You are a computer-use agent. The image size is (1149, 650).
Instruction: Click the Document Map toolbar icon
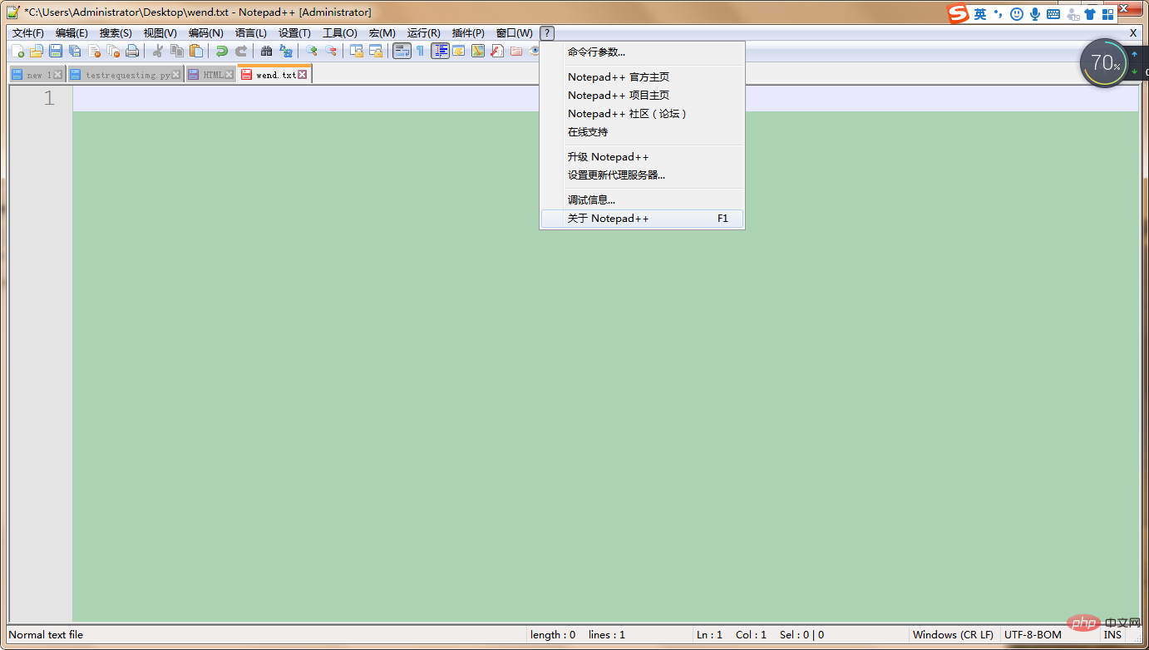tap(478, 51)
